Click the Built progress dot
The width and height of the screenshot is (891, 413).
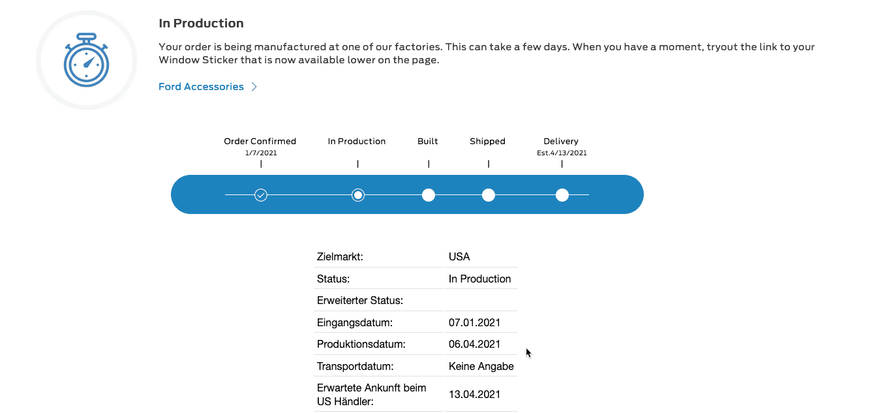(x=429, y=194)
